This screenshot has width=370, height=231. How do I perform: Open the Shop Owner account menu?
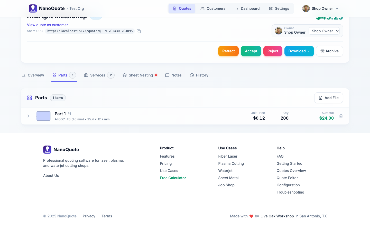tap(321, 8)
